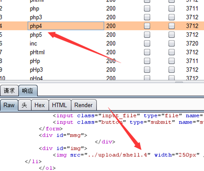Toggle left checkbox in pHtml row
The image size is (204, 171).
147,52
